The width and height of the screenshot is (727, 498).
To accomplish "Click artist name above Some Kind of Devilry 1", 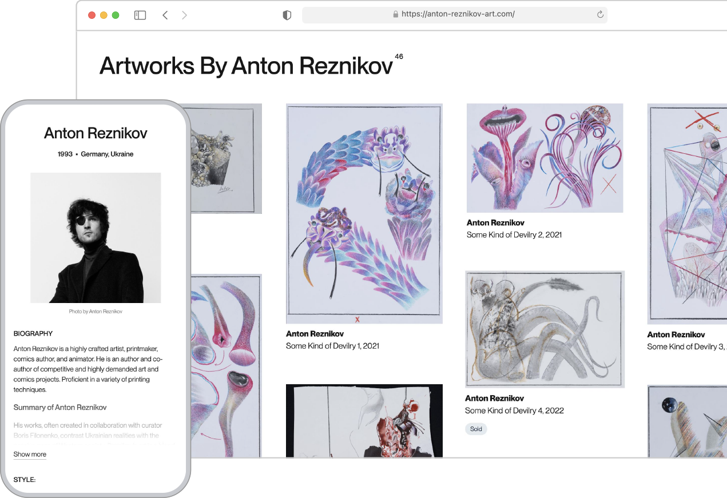I will coord(315,334).
